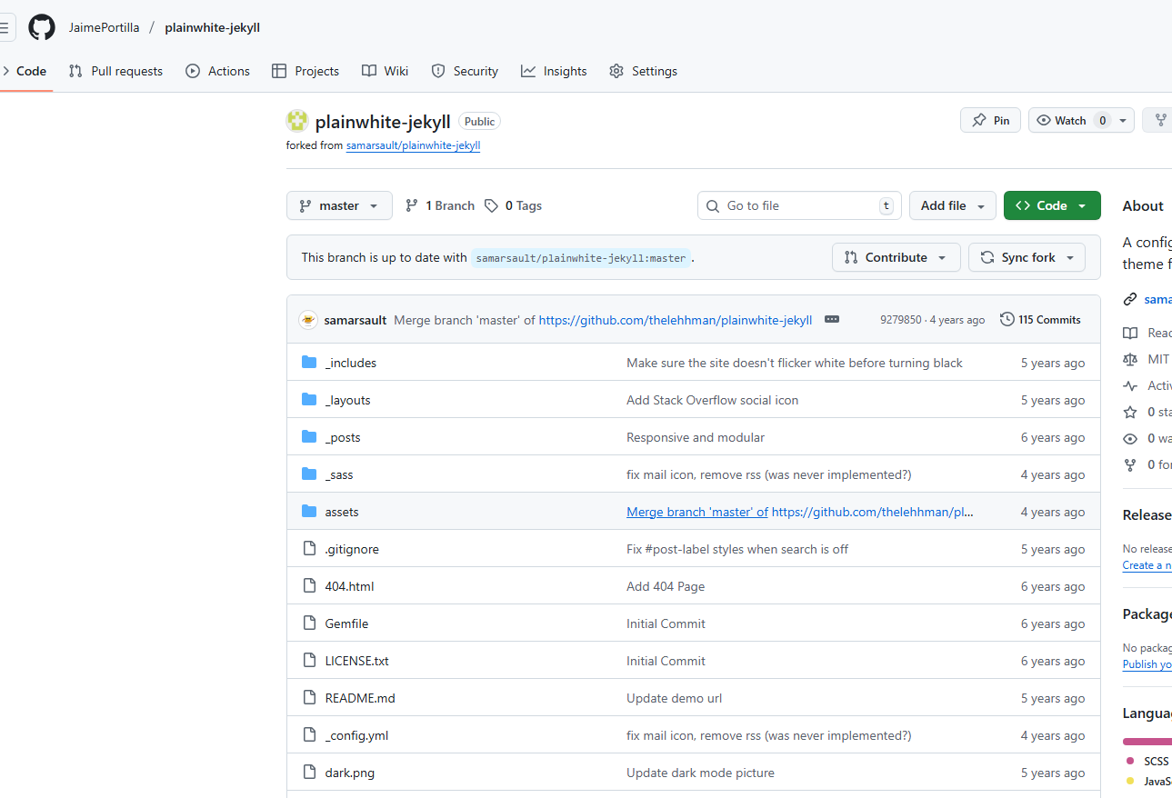
Task: Focus the Go to file search field
Action: [x=799, y=205]
